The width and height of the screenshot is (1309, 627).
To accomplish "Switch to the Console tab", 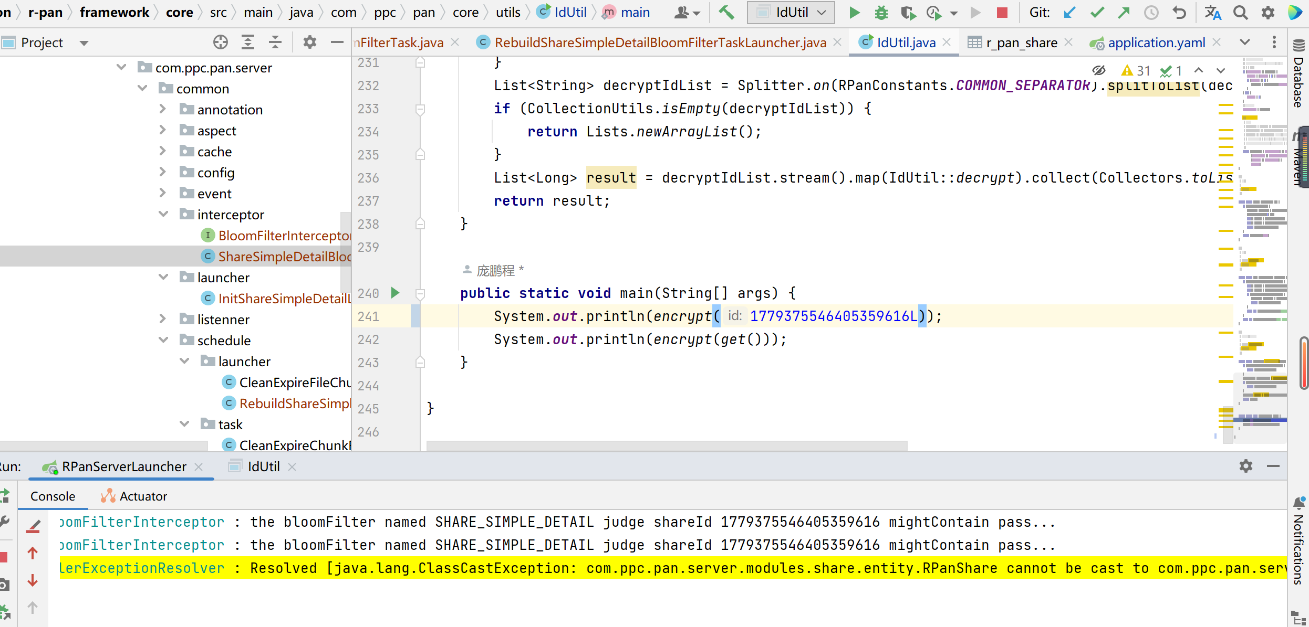I will click(x=53, y=496).
